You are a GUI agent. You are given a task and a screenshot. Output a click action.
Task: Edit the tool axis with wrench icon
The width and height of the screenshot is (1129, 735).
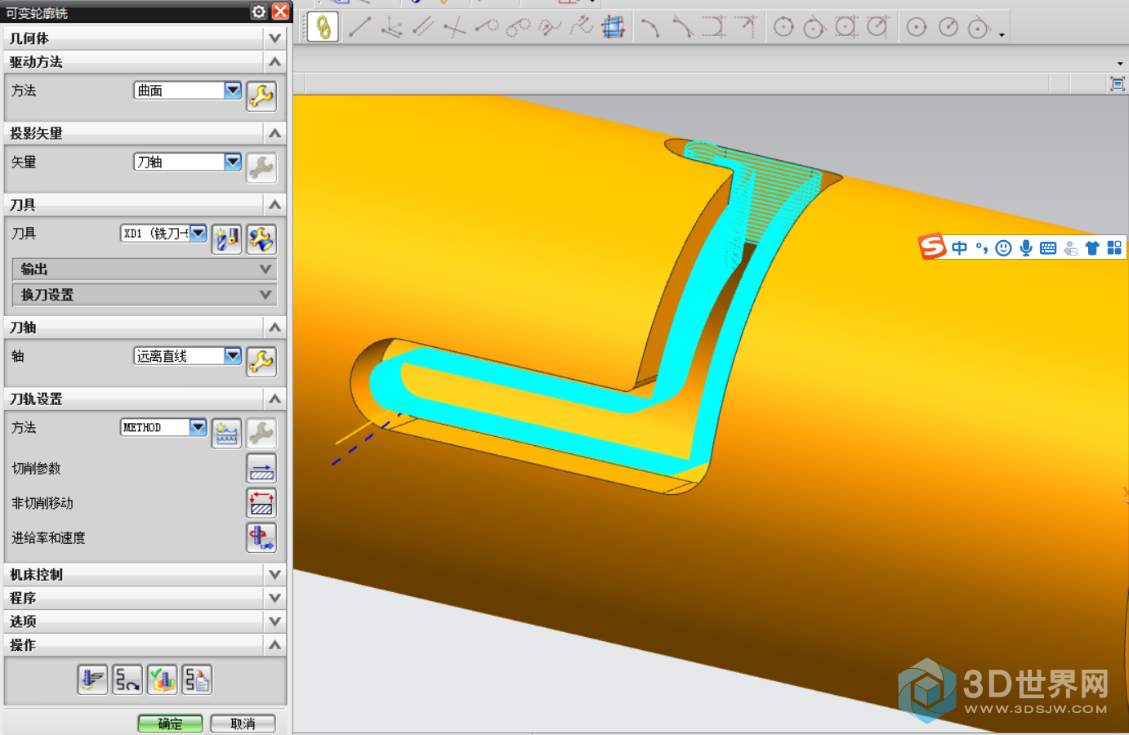tap(261, 362)
